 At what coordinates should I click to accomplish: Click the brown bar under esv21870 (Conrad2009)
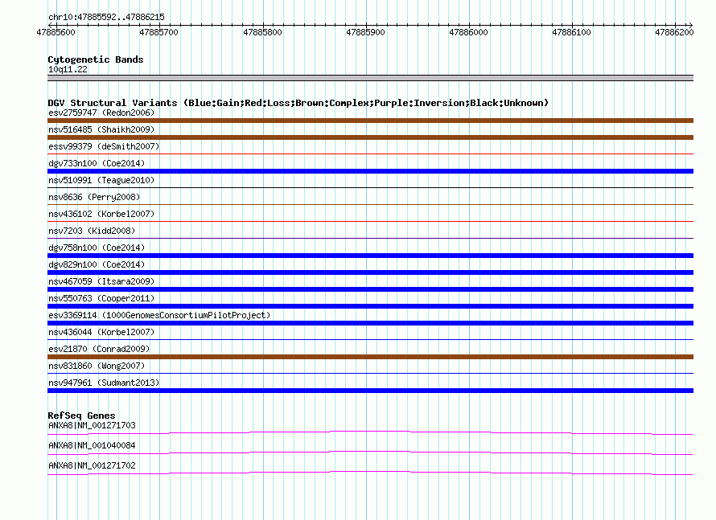pyautogui.click(x=370, y=357)
